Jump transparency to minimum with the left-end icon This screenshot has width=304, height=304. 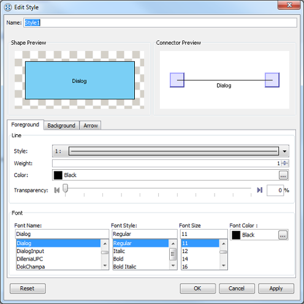(x=57, y=191)
